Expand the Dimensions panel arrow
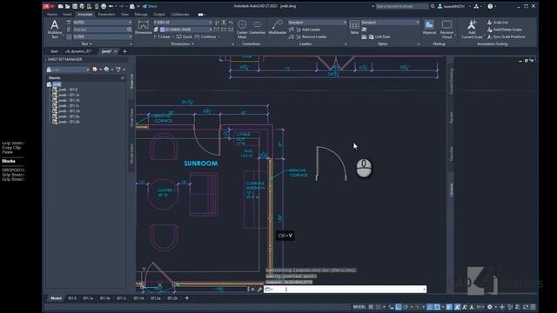 coord(192,44)
